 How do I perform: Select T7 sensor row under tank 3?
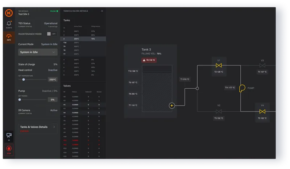pyautogui.click(x=83, y=54)
